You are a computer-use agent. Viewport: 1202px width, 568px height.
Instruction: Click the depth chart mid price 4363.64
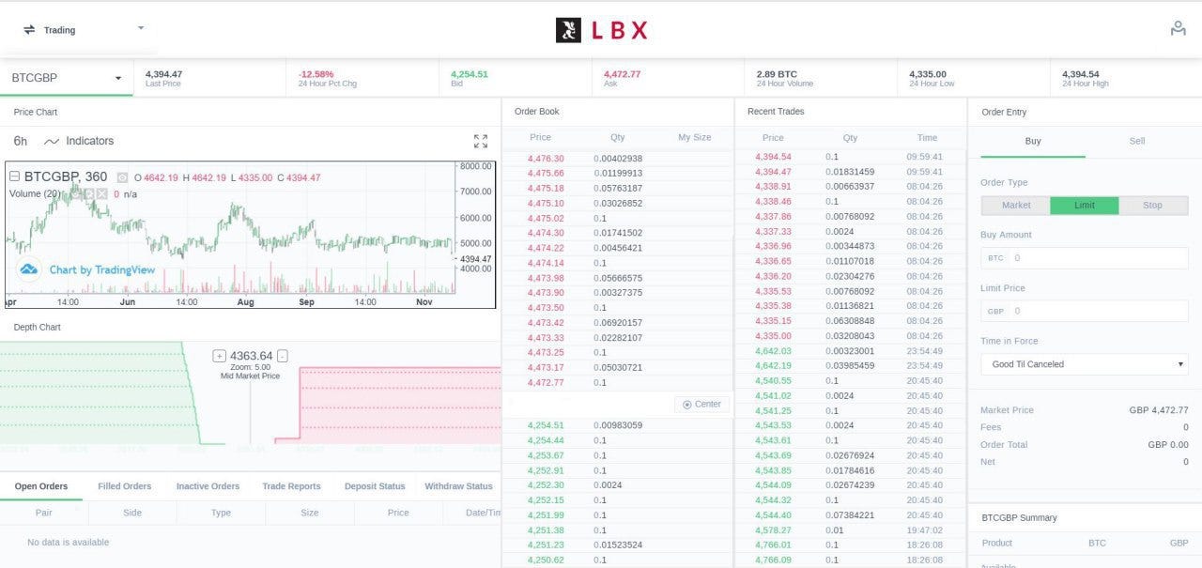coord(251,356)
